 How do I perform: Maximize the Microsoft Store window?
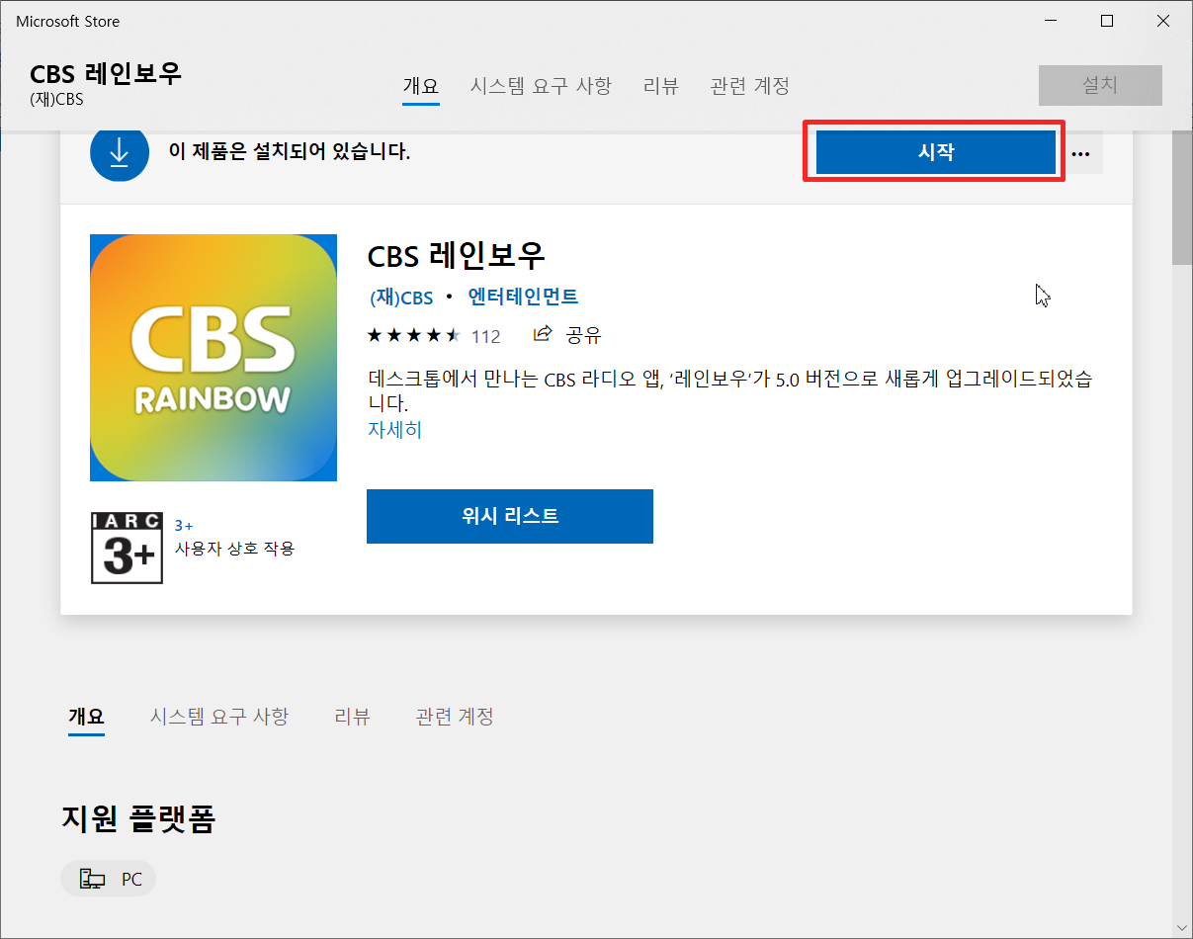(1107, 21)
